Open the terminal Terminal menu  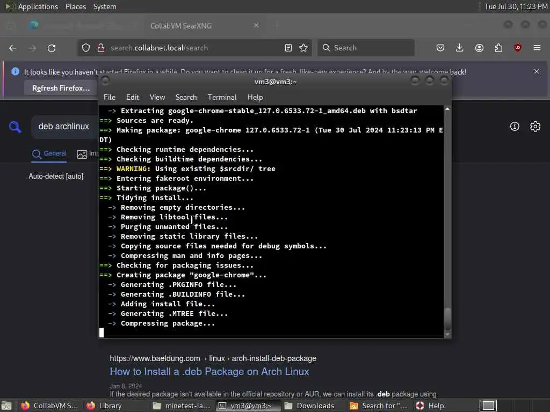tap(222, 98)
